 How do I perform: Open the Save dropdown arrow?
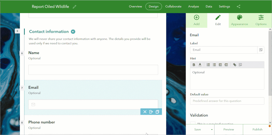click(212, 130)
